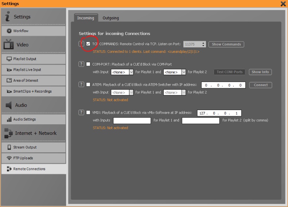This screenshot has width=288, height=207.
Task: Open Workflow settings via gear icon
Action: (9, 31)
